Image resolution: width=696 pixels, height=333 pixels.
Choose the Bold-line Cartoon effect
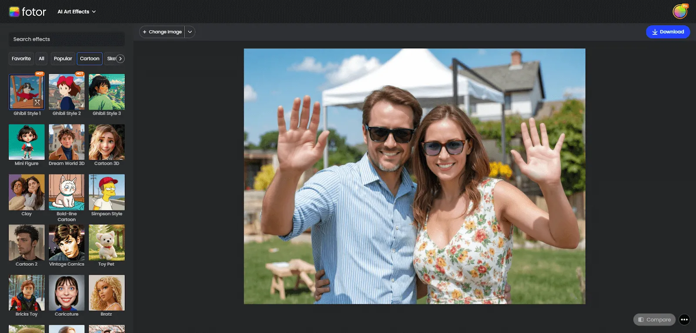click(x=67, y=192)
